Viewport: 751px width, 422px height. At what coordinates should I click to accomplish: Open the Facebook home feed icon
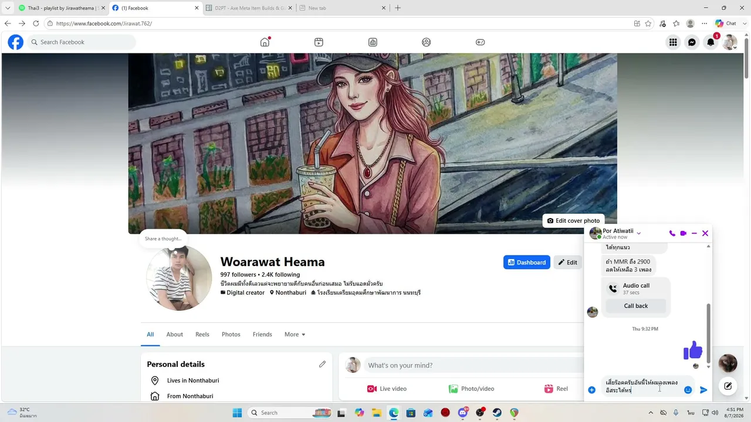(265, 42)
